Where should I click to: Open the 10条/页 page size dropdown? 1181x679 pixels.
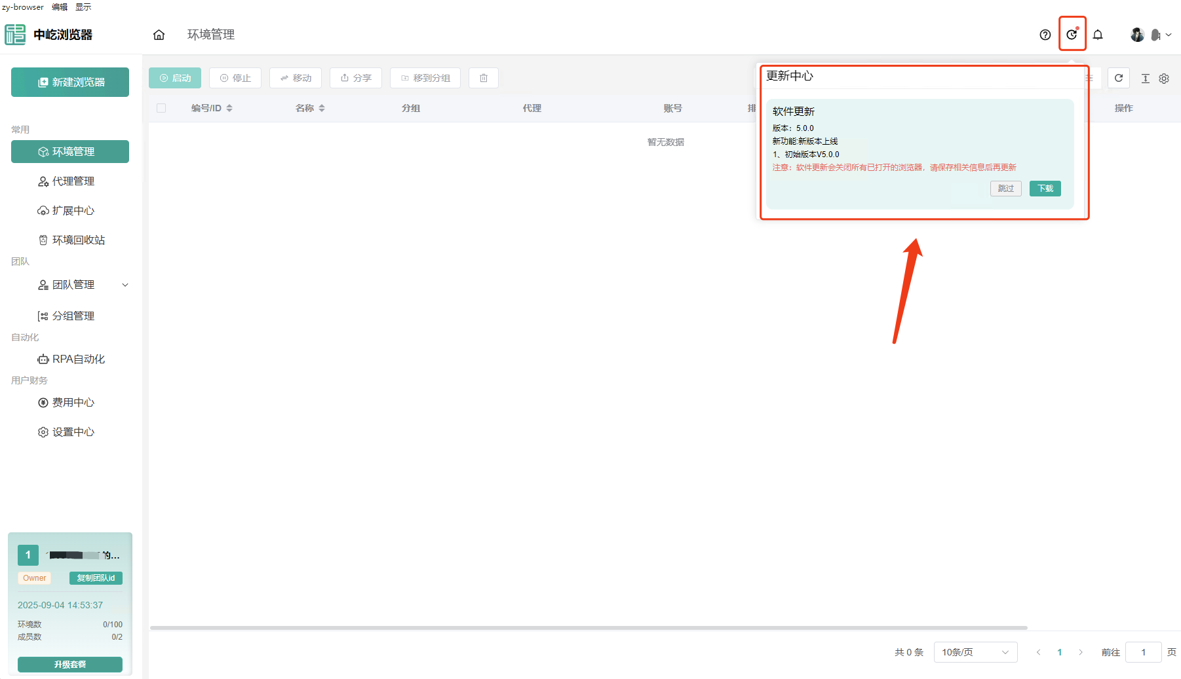tap(975, 652)
